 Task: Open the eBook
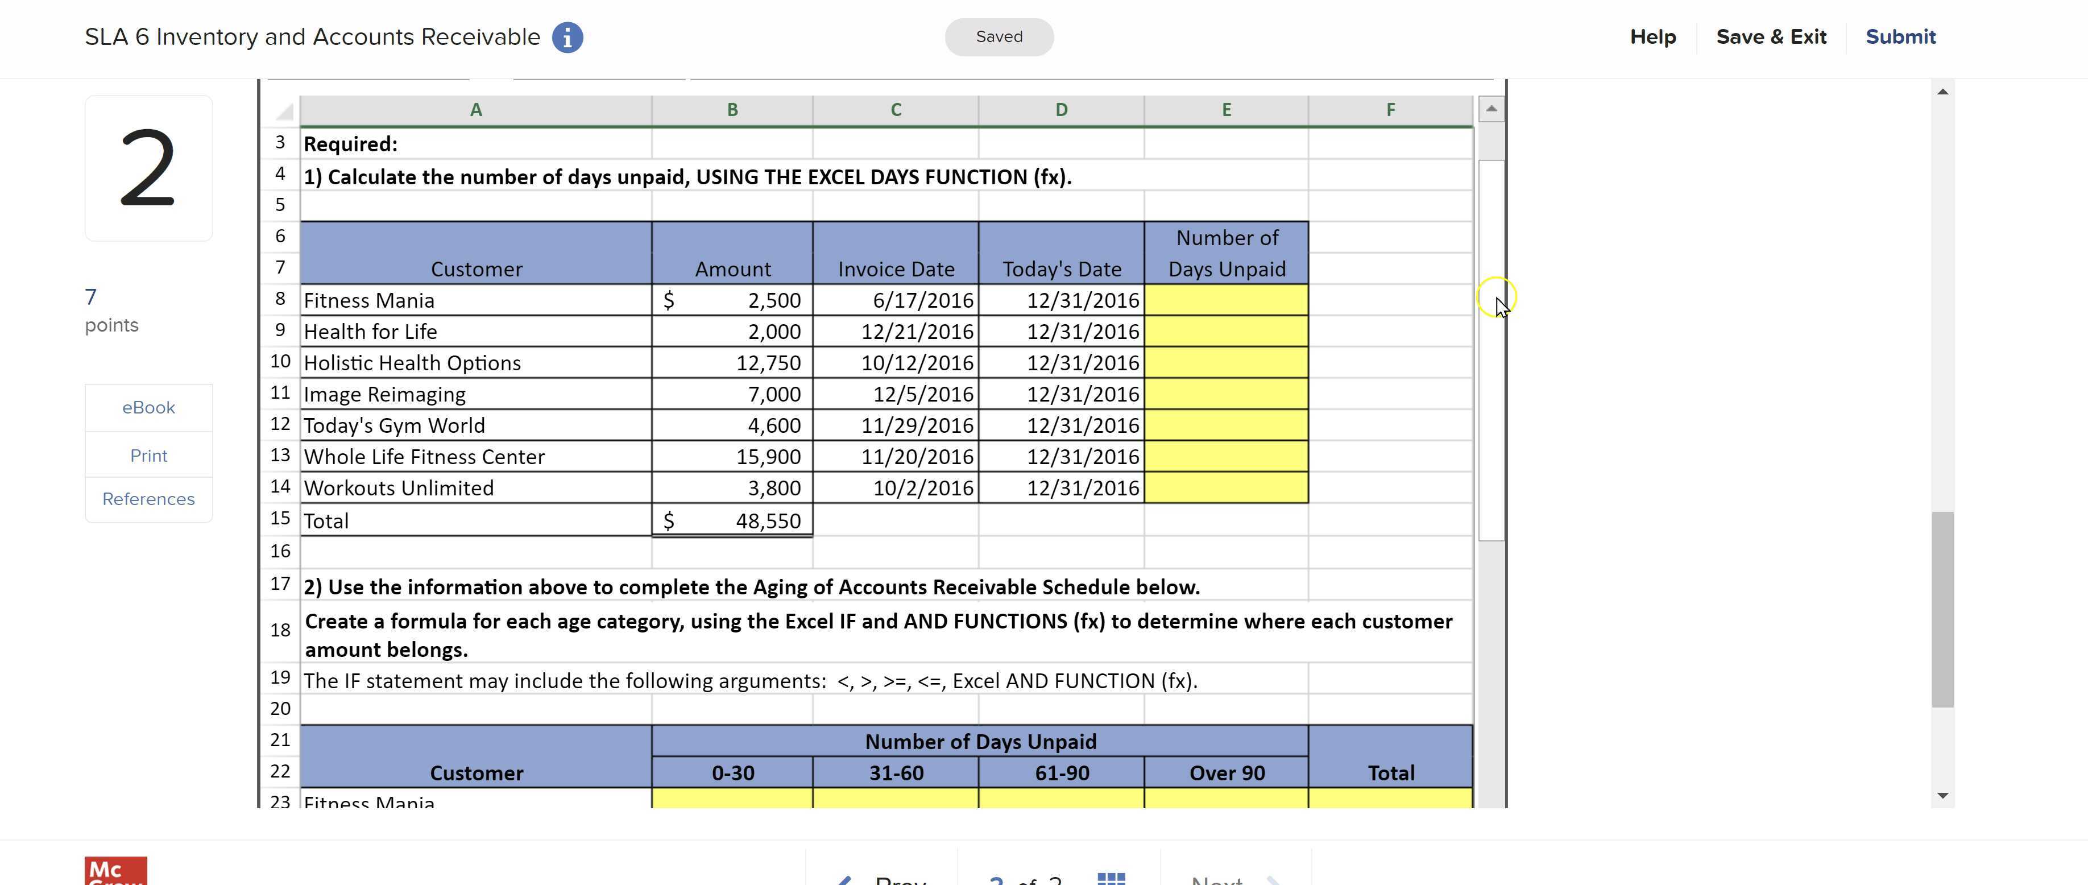pyautogui.click(x=148, y=408)
